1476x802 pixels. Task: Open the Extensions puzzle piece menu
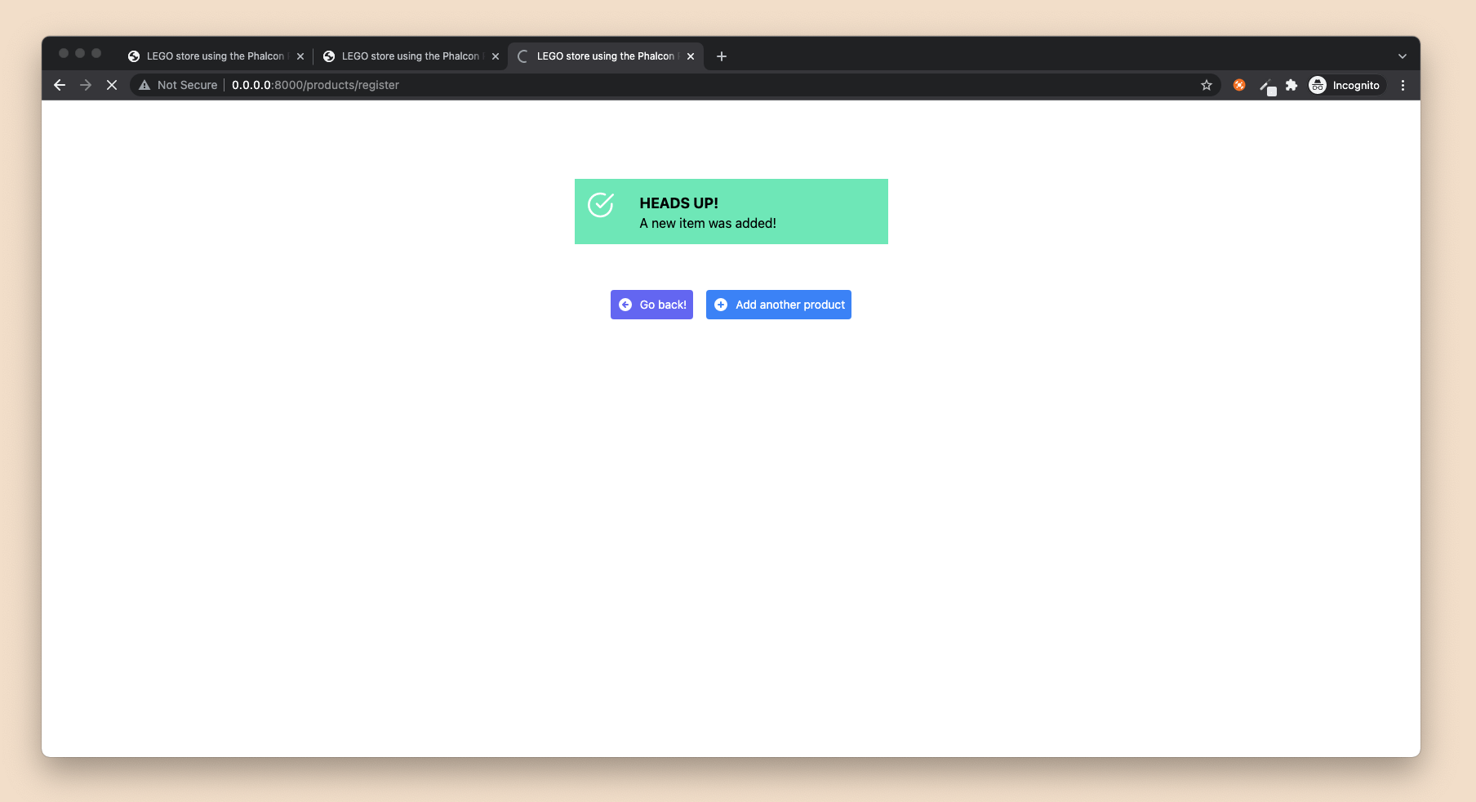pos(1291,85)
